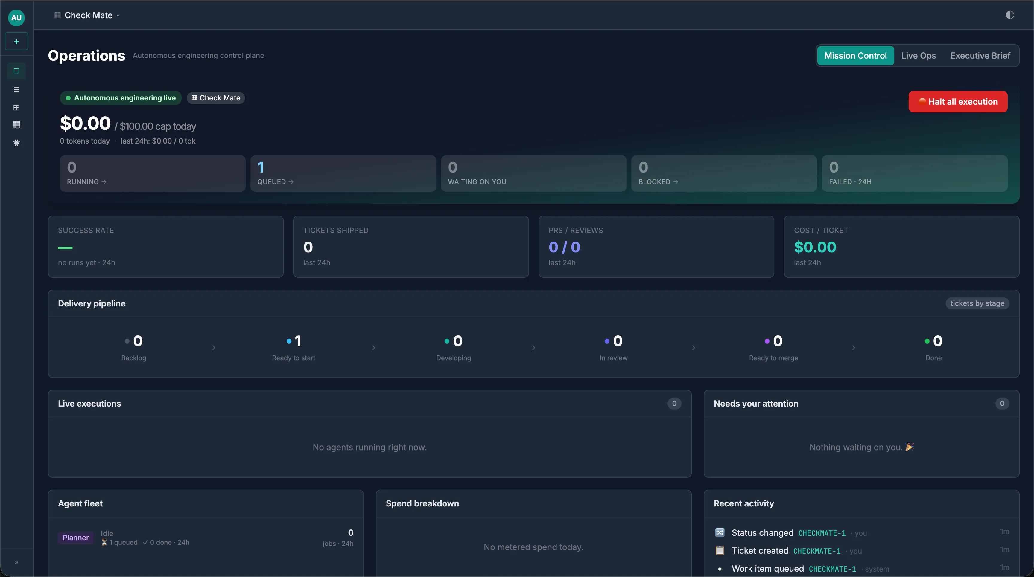Click the Autonomous engineering live badge

[x=120, y=98]
